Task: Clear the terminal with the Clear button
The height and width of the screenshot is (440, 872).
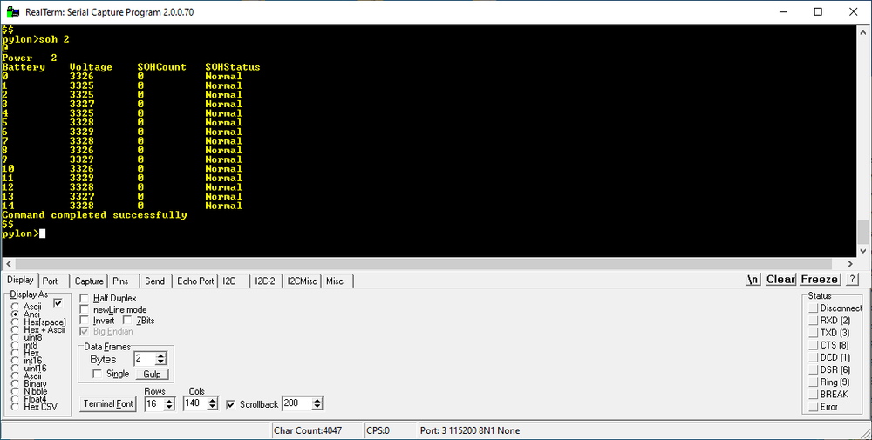Action: point(780,280)
